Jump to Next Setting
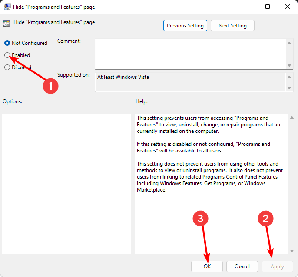The width and height of the screenshot is (298, 277). pyautogui.click(x=232, y=26)
